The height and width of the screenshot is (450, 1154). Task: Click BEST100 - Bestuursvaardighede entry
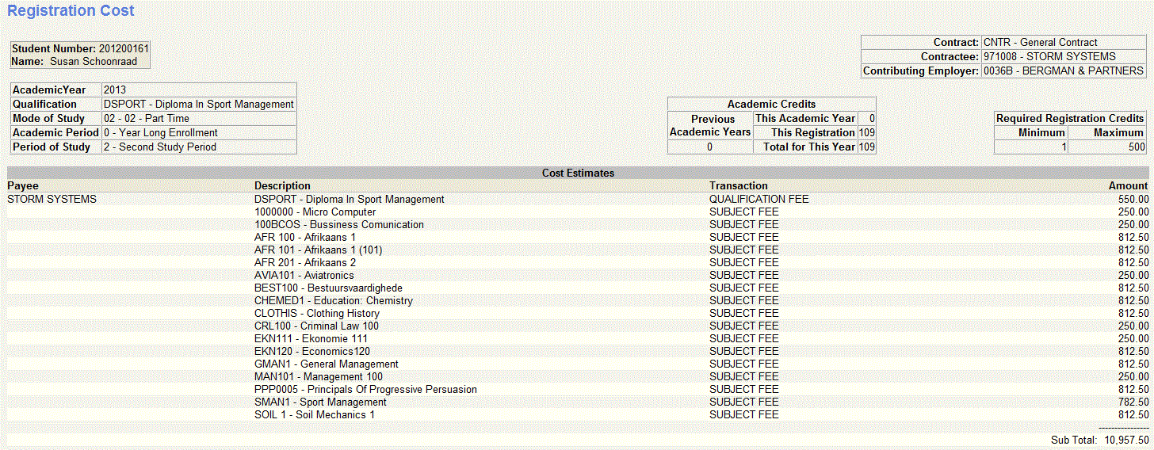[328, 288]
